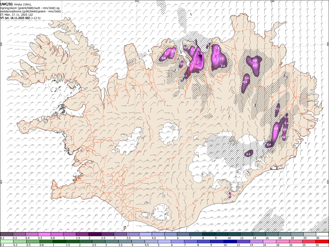Click the 'Vindur (10m)' label
This screenshot has height=247, width=329.
[x=22, y=4]
